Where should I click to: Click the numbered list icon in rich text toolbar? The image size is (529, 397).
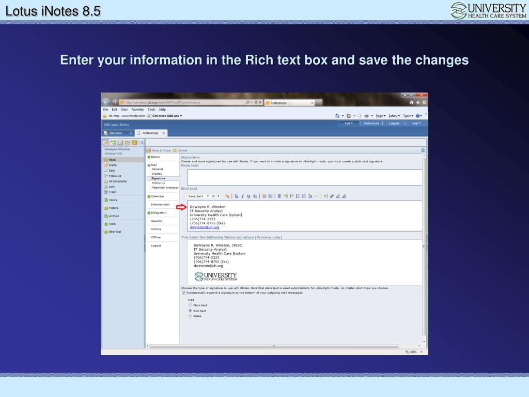point(304,196)
